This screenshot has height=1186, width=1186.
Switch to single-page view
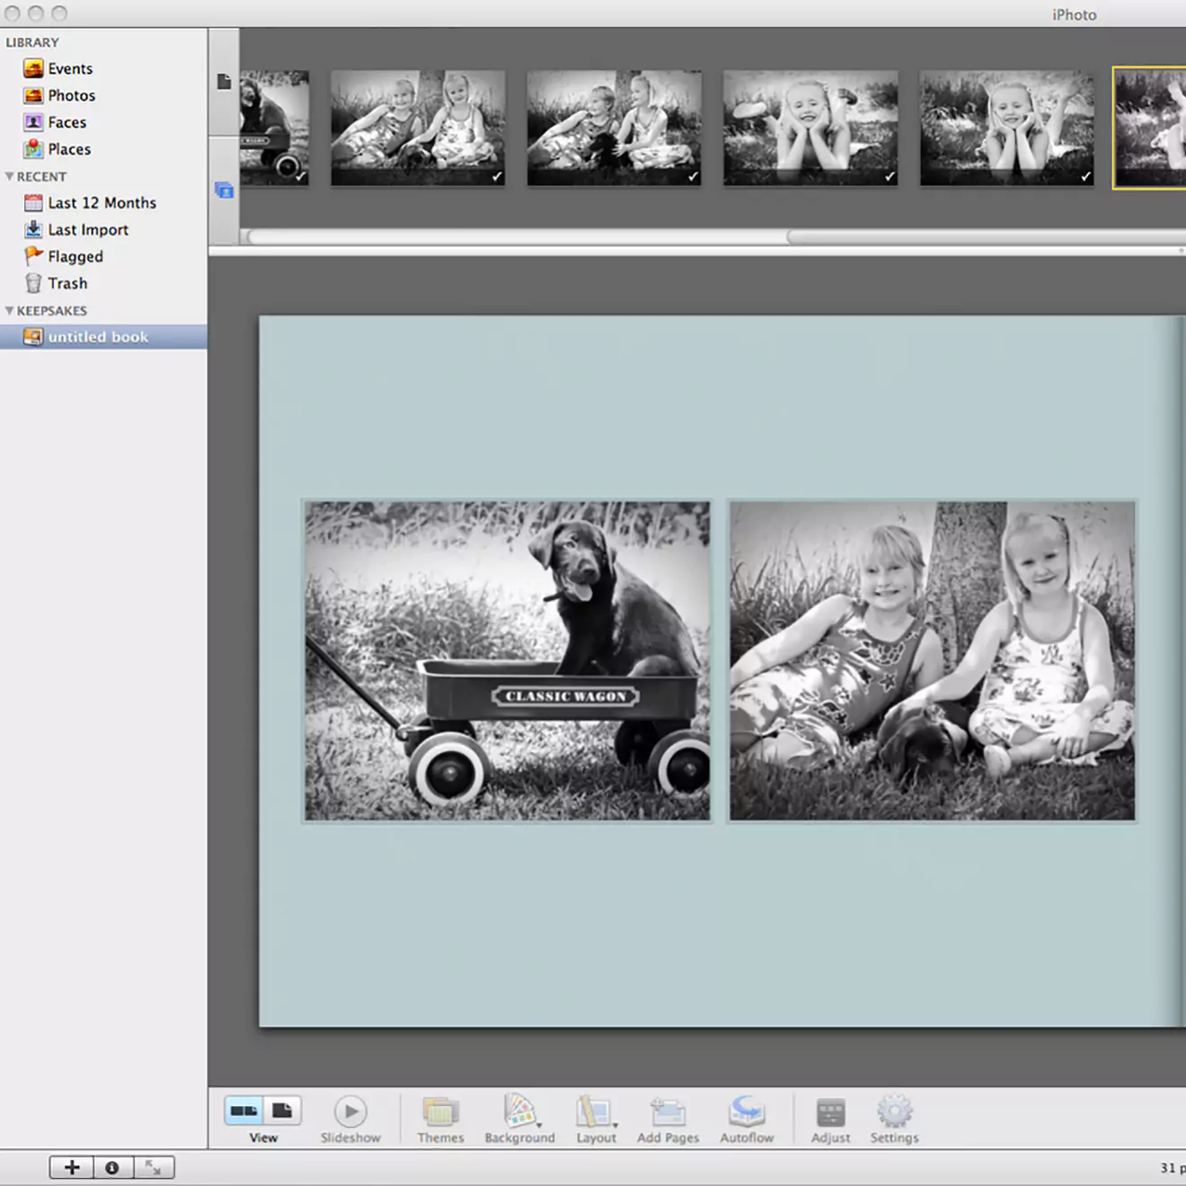282,1111
